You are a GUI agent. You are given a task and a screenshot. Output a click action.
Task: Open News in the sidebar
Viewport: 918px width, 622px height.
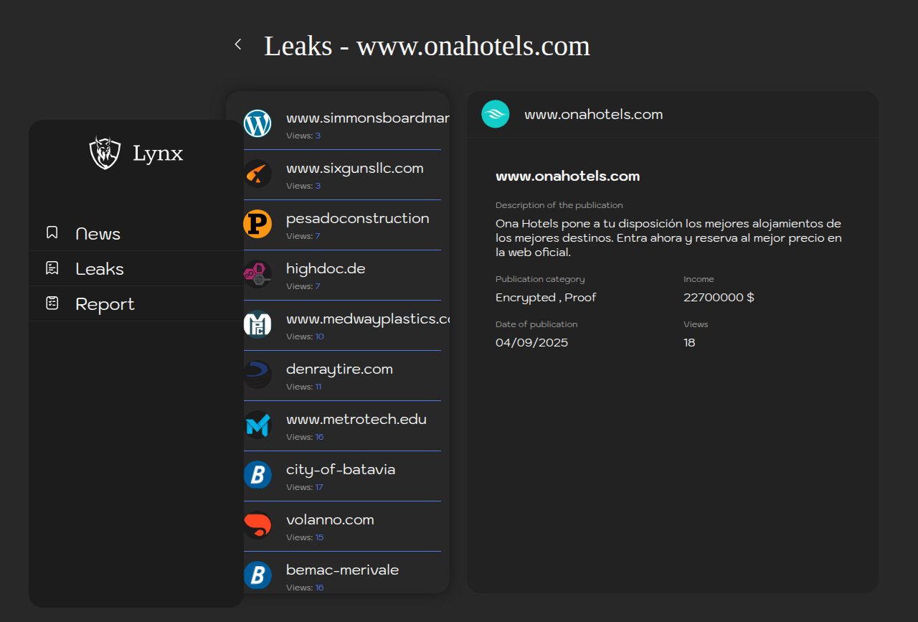pos(136,233)
